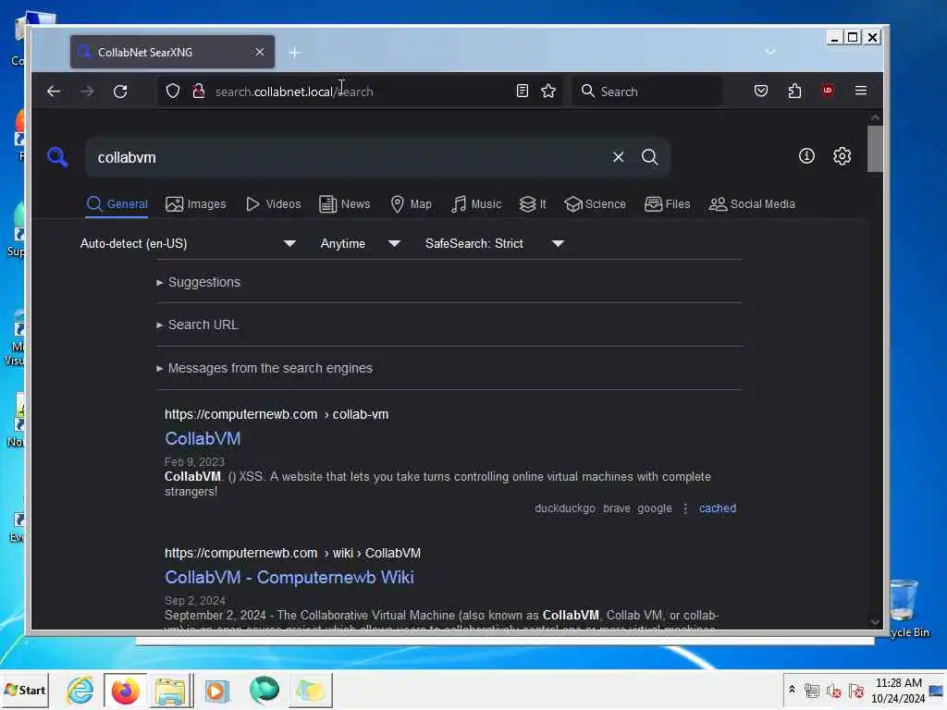Viewport: 947px width, 710px height.
Task: Reload the current page
Action: pyautogui.click(x=120, y=92)
